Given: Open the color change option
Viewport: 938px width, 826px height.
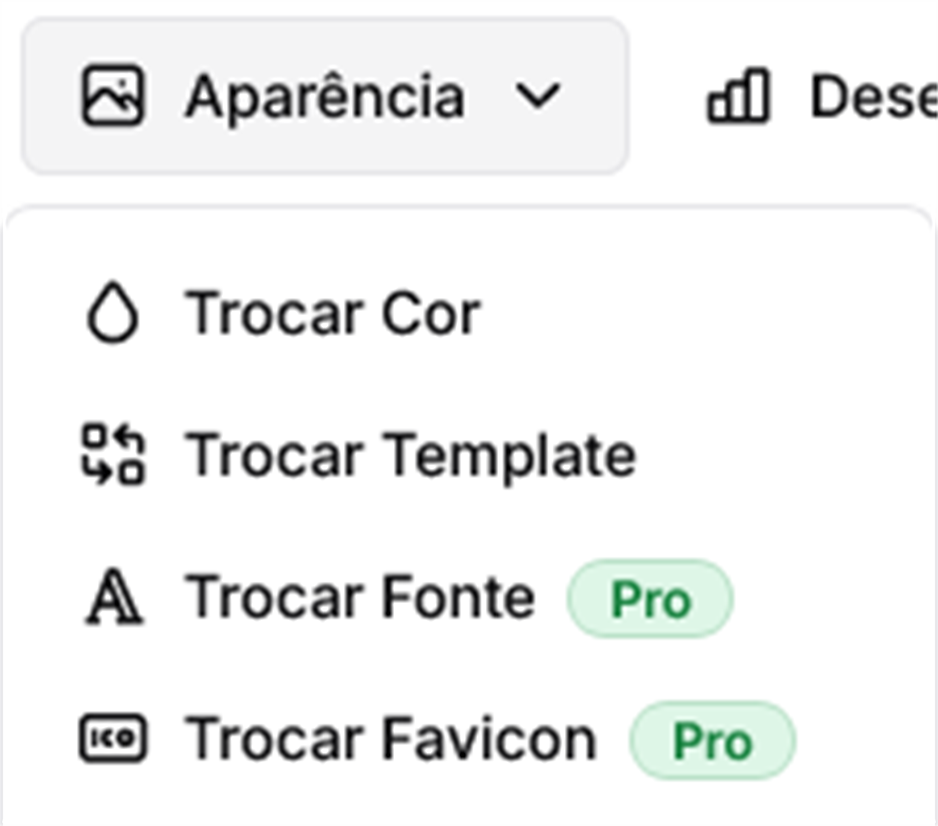Looking at the screenshot, I should coord(332,313).
